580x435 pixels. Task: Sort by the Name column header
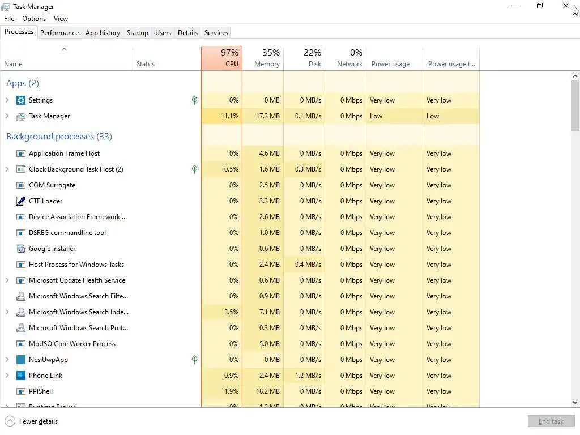pyautogui.click(x=67, y=58)
